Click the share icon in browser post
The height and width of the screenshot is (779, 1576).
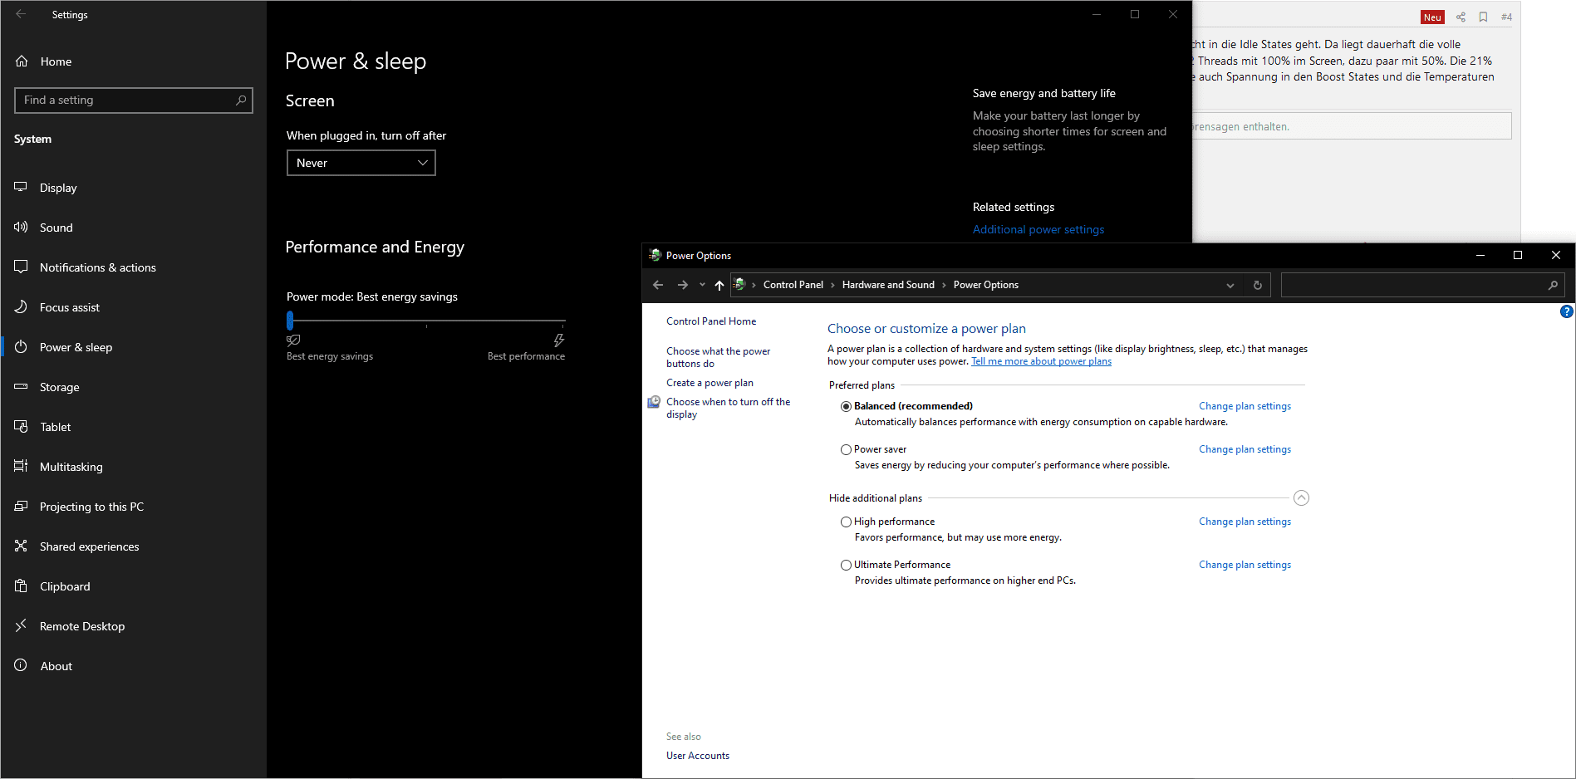coord(1461,17)
